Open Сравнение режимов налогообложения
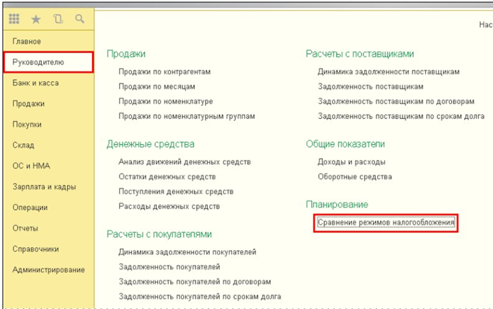Viewport: 493px width, 309px height. coord(386,222)
